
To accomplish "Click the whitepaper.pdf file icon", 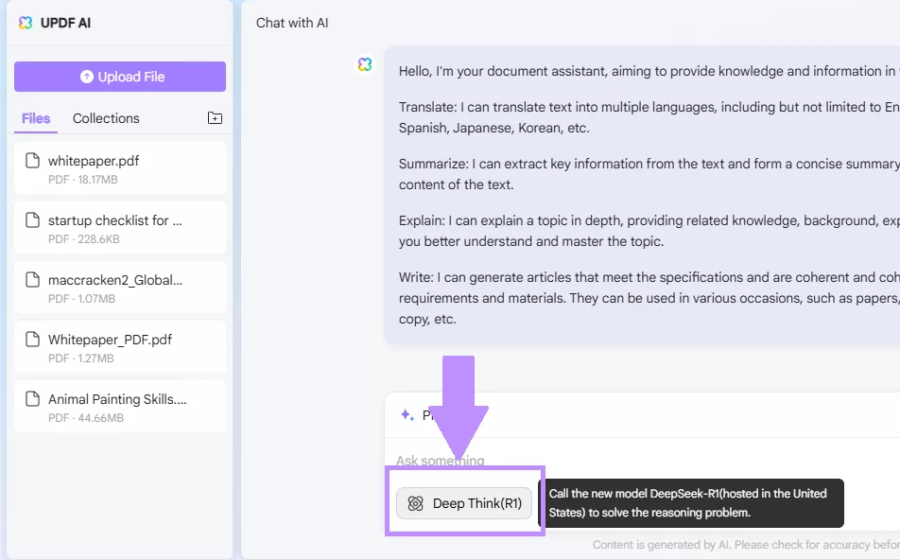I will click(x=33, y=161).
